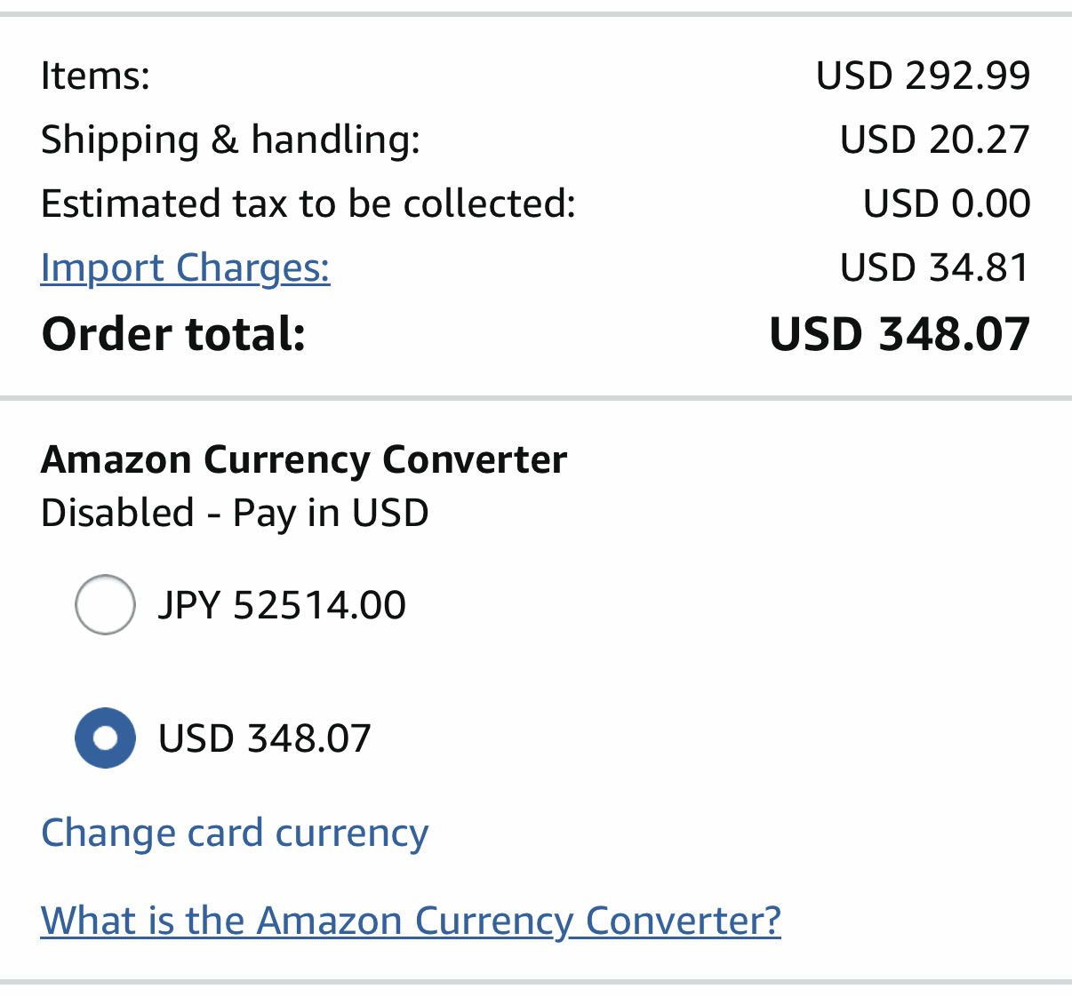
Task: Click the bold Order total amount
Action: (899, 334)
